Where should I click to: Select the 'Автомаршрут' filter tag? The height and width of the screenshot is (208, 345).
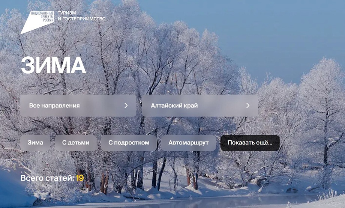tap(189, 143)
